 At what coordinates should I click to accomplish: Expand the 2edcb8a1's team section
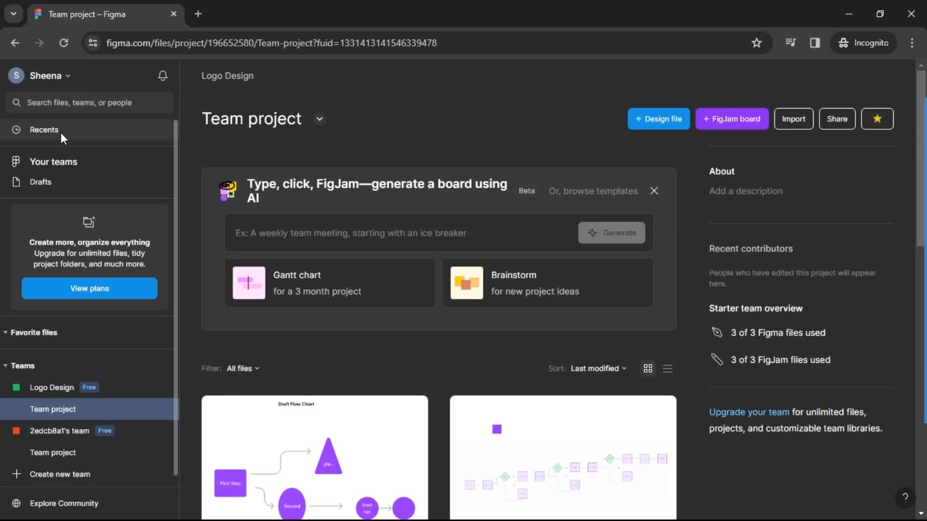(x=59, y=431)
